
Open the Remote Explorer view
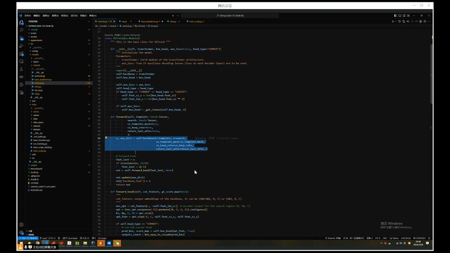[x=21, y=61]
